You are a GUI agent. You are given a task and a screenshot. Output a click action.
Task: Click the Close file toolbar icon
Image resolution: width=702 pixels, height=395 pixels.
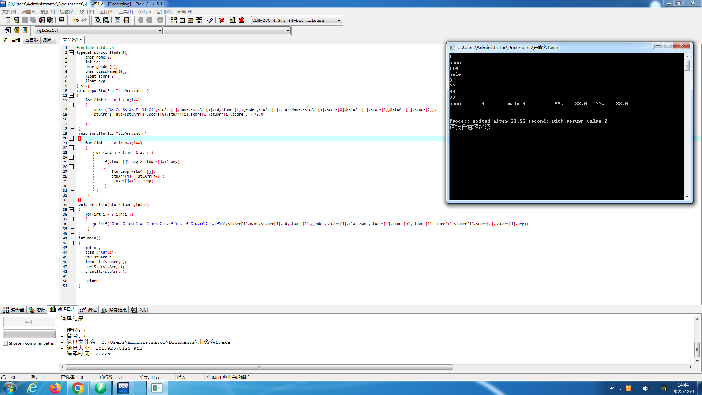[x=42, y=20]
